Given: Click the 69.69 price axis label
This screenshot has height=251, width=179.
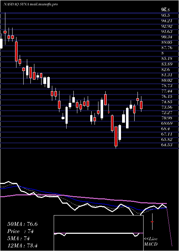Looking at the screenshot, I should tap(167, 124).
